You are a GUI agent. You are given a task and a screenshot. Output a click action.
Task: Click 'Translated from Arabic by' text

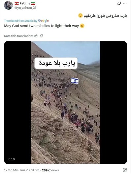(21, 21)
